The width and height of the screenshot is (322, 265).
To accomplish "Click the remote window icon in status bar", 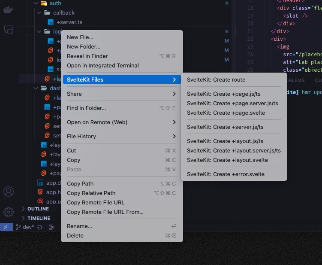I will pyautogui.click(x=5, y=227).
